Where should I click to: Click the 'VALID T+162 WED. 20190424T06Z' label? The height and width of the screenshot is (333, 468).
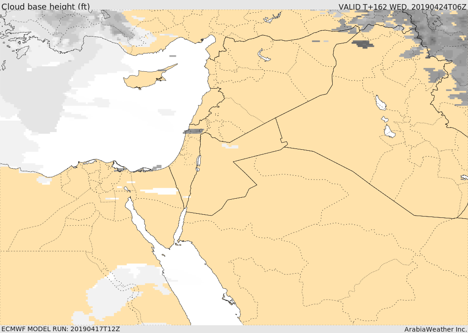(x=402, y=6)
